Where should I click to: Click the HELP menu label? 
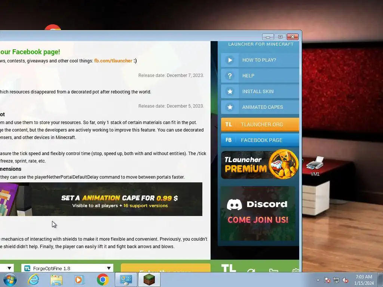[x=248, y=76]
